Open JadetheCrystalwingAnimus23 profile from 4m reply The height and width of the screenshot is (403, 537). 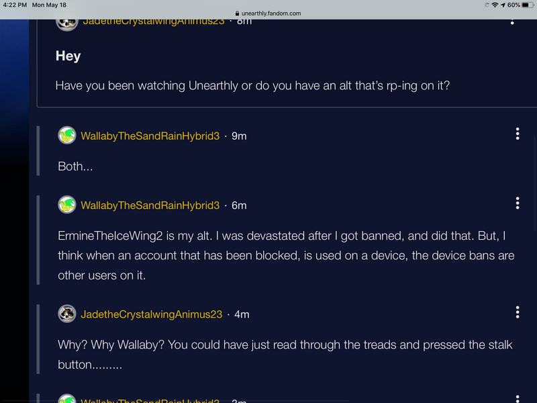[x=151, y=314]
